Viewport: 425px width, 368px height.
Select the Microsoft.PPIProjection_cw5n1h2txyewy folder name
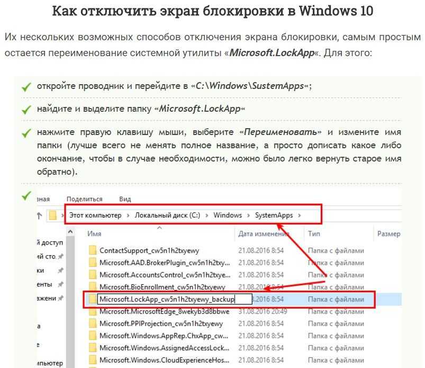161,324
